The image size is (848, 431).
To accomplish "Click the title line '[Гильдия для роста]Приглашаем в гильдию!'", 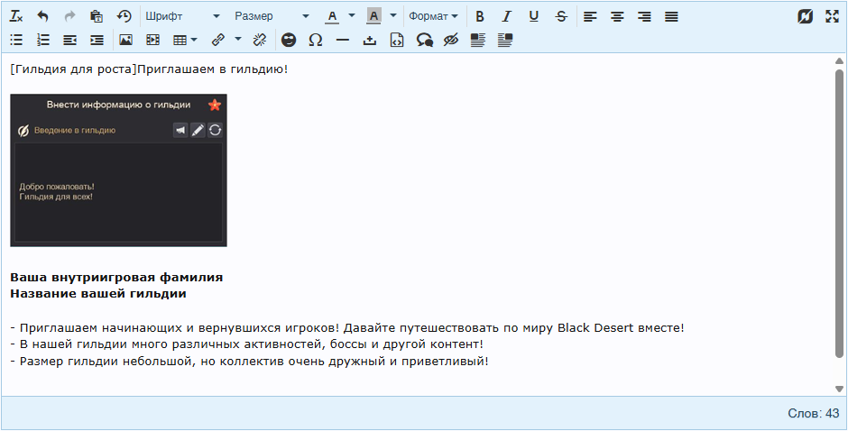I will coord(149,69).
